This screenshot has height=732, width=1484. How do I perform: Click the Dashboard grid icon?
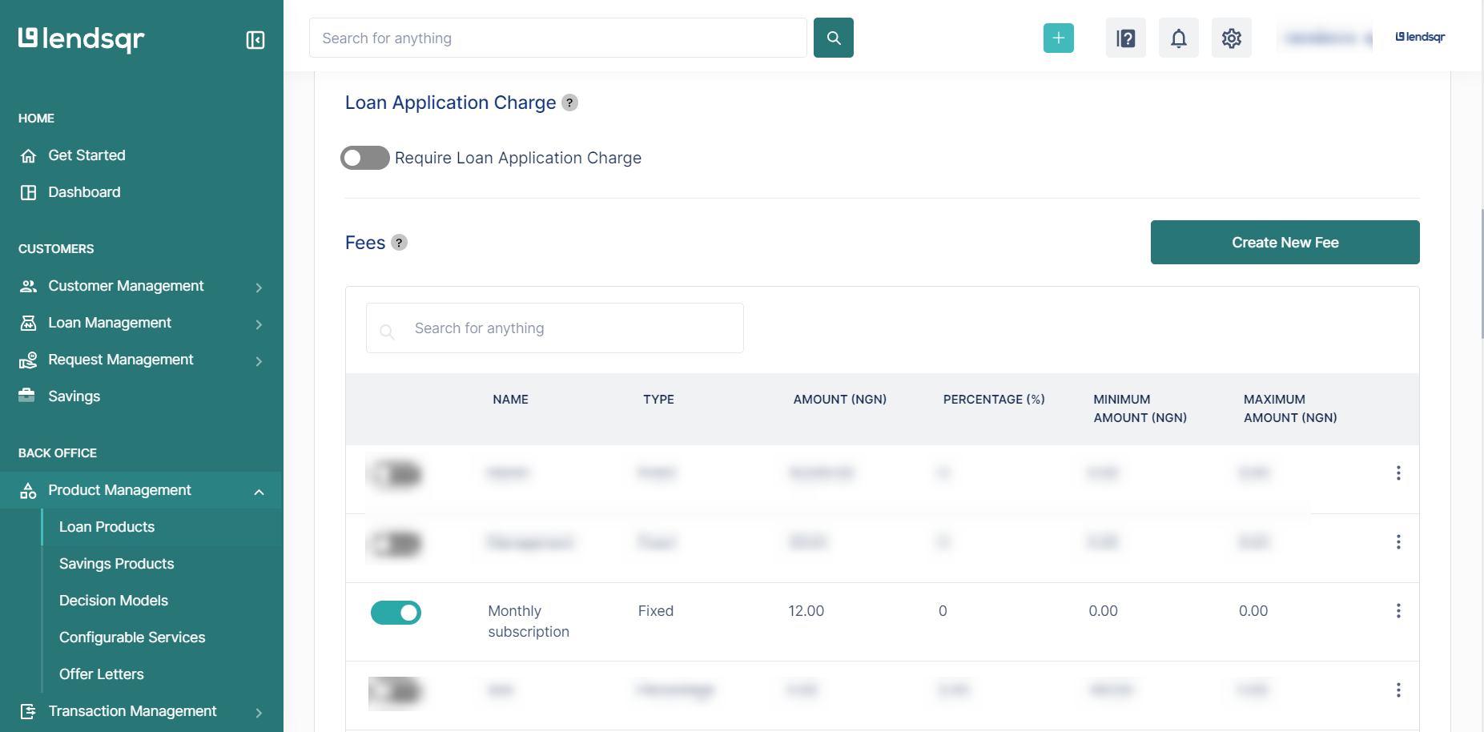point(28,192)
